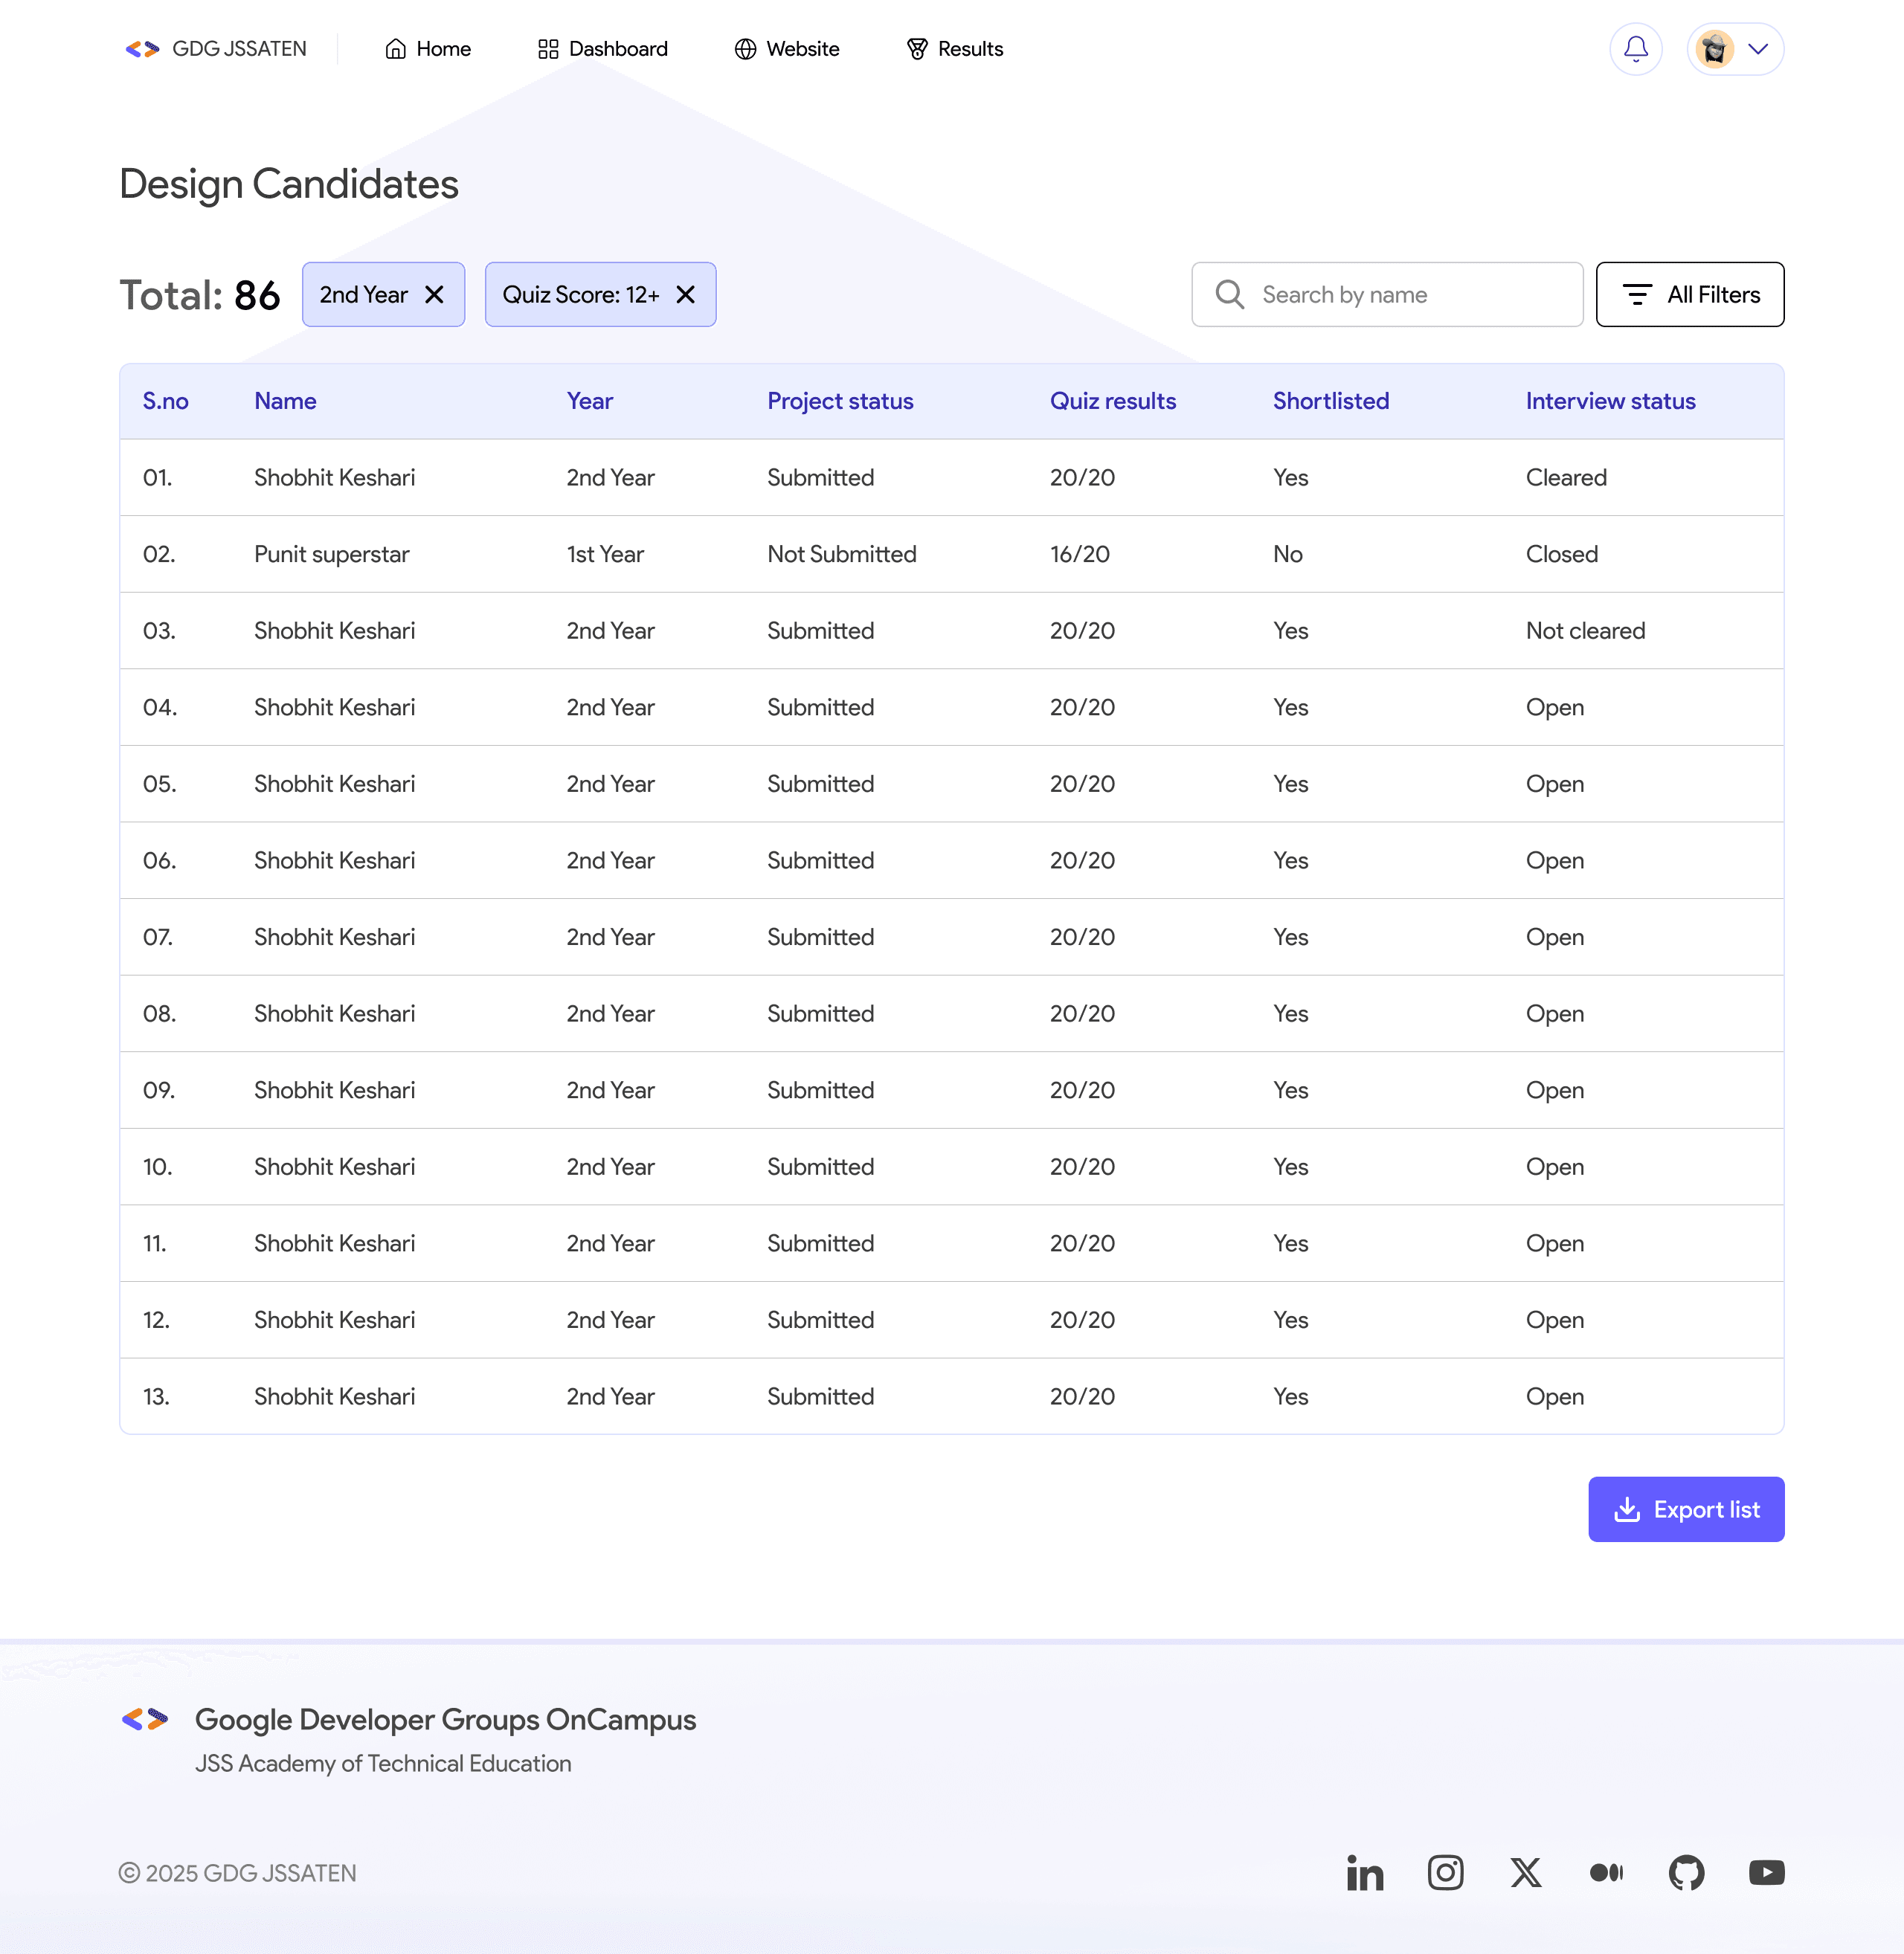
Task: Click the Export list button
Action: point(1685,1509)
